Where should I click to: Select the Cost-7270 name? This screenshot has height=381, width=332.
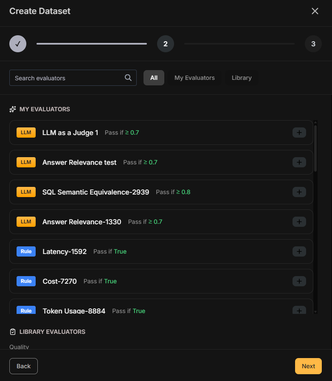point(59,281)
